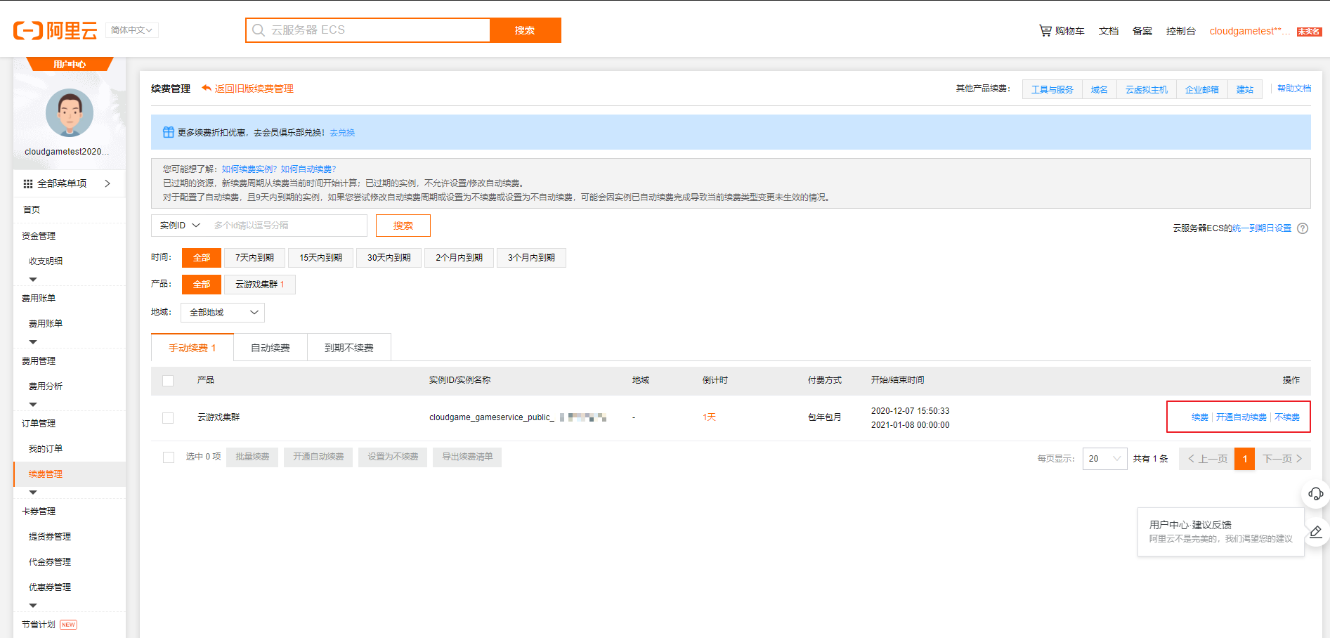Open the 全部地域 region dropdown
The width and height of the screenshot is (1330, 638).
pyautogui.click(x=223, y=313)
